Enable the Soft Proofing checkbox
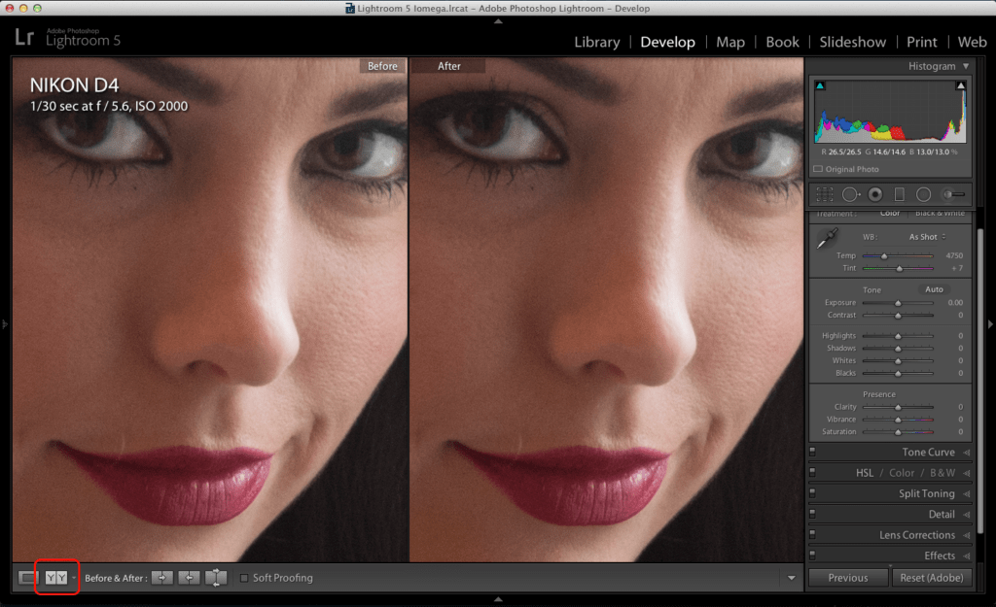The height and width of the screenshot is (607, 996). click(244, 578)
